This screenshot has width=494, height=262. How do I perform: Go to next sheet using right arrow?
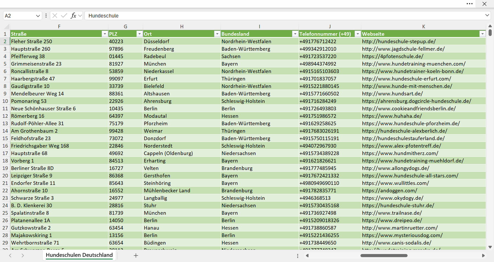[23, 255]
